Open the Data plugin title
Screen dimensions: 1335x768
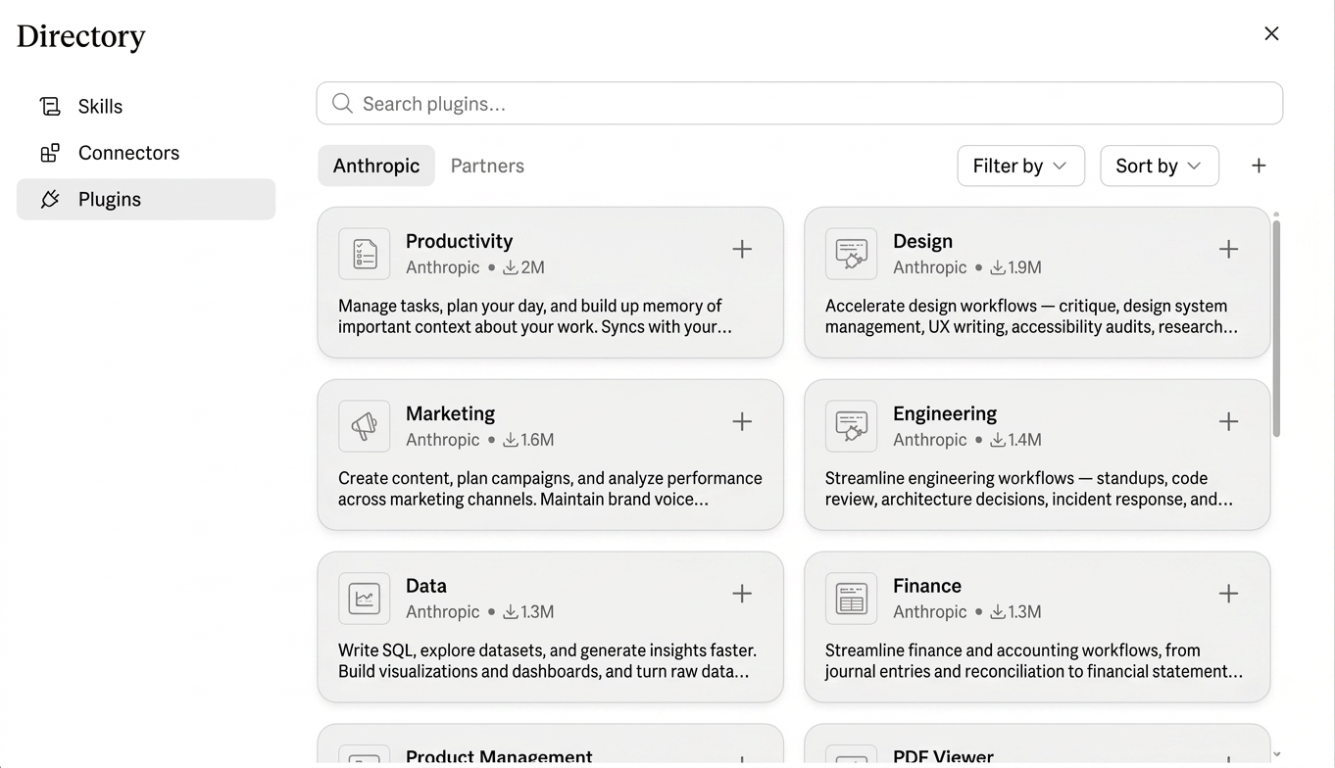click(x=426, y=586)
